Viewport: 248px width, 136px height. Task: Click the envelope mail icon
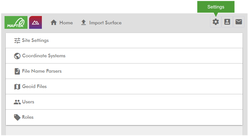pyautogui.click(x=239, y=22)
